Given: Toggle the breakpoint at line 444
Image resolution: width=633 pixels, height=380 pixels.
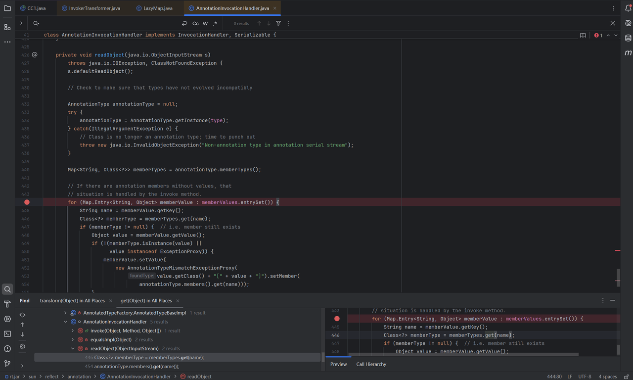Looking at the screenshot, I should pyautogui.click(x=27, y=202).
